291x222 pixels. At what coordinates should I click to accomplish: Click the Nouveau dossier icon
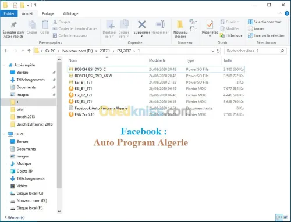[x=180, y=24]
